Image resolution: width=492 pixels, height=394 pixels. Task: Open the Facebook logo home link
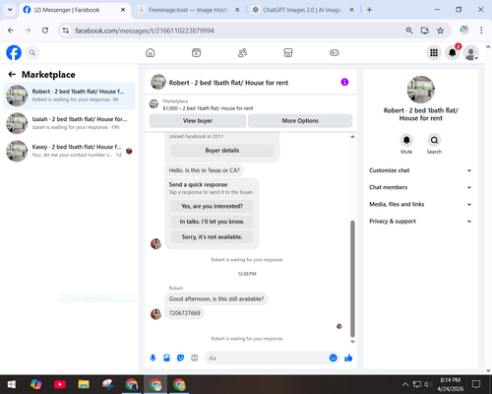14,52
